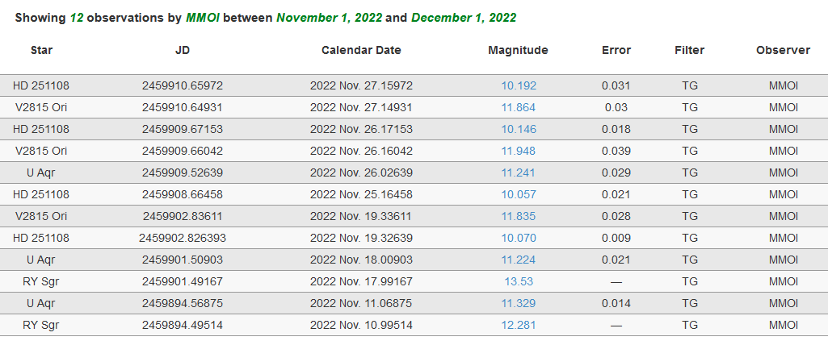Open magnitude 11.241 for U Aqr
828x345 pixels.
point(519,172)
